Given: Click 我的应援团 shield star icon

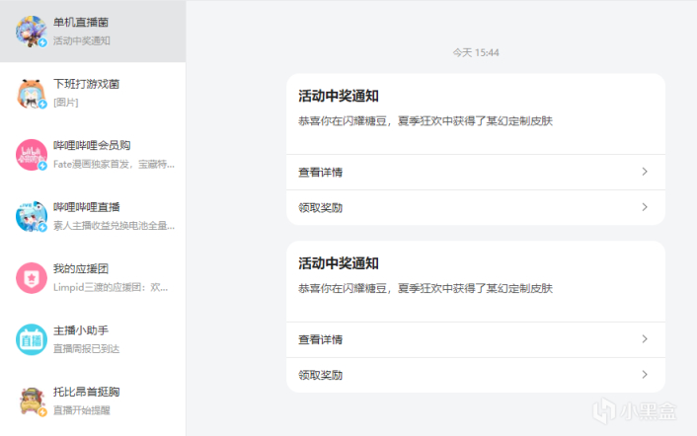Looking at the screenshot, I should [x=32, y=278].
